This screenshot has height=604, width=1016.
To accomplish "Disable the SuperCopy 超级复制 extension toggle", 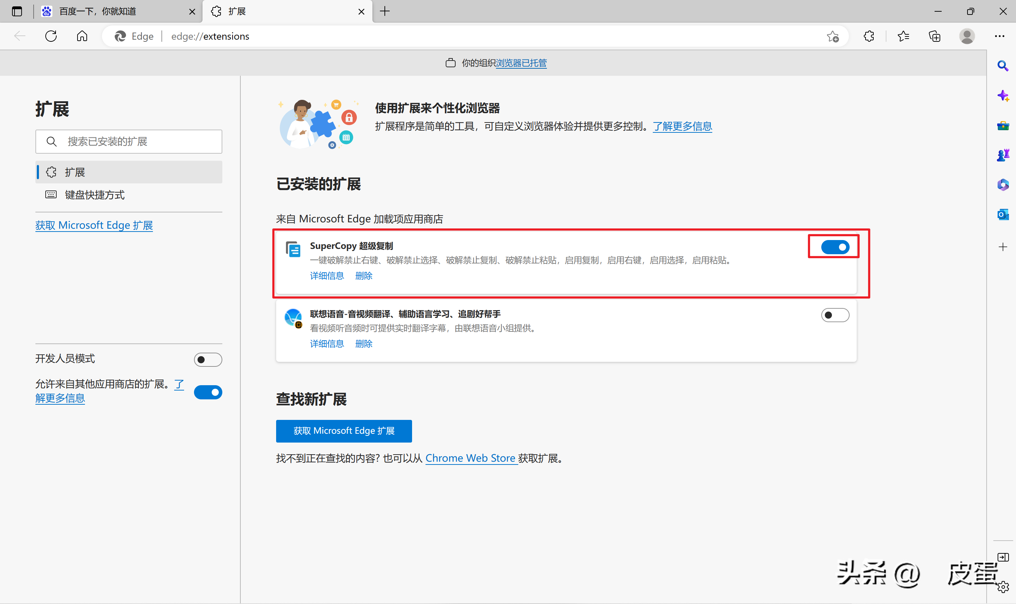I will 835,247.
